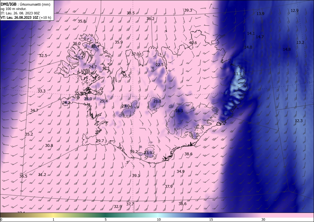The height and width of the screenshot is (222, 314).
Task: Click the map value 29.7
Action: click(x=100, y=141)
